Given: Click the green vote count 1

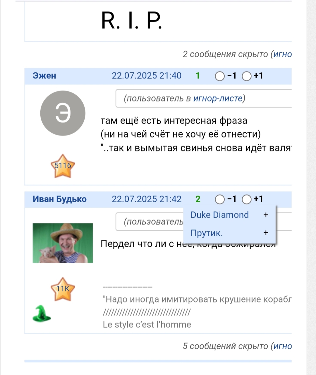Looking at the screenshot, I should [198, 76].
